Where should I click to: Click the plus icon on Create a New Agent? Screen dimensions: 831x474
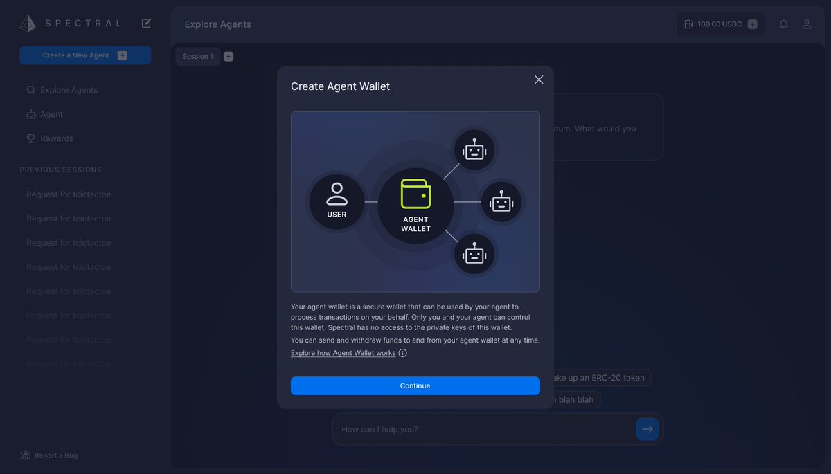click(x=122, y=55)
